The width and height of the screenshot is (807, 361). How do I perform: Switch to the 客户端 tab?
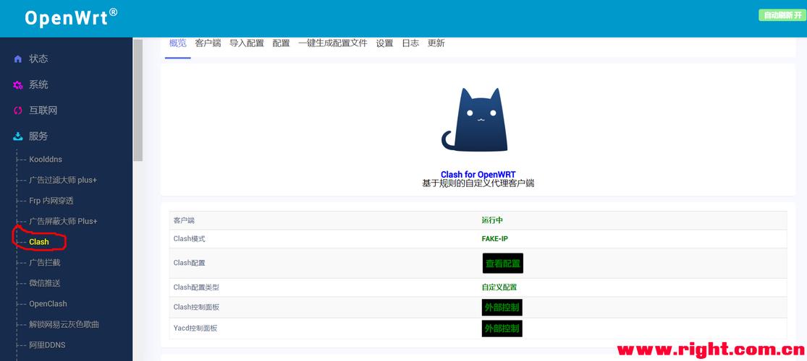tap(208, 43)
